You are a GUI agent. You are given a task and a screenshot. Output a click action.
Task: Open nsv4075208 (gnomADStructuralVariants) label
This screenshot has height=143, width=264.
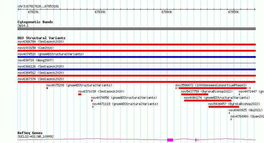pyautogui.click(x=79, y=85)
